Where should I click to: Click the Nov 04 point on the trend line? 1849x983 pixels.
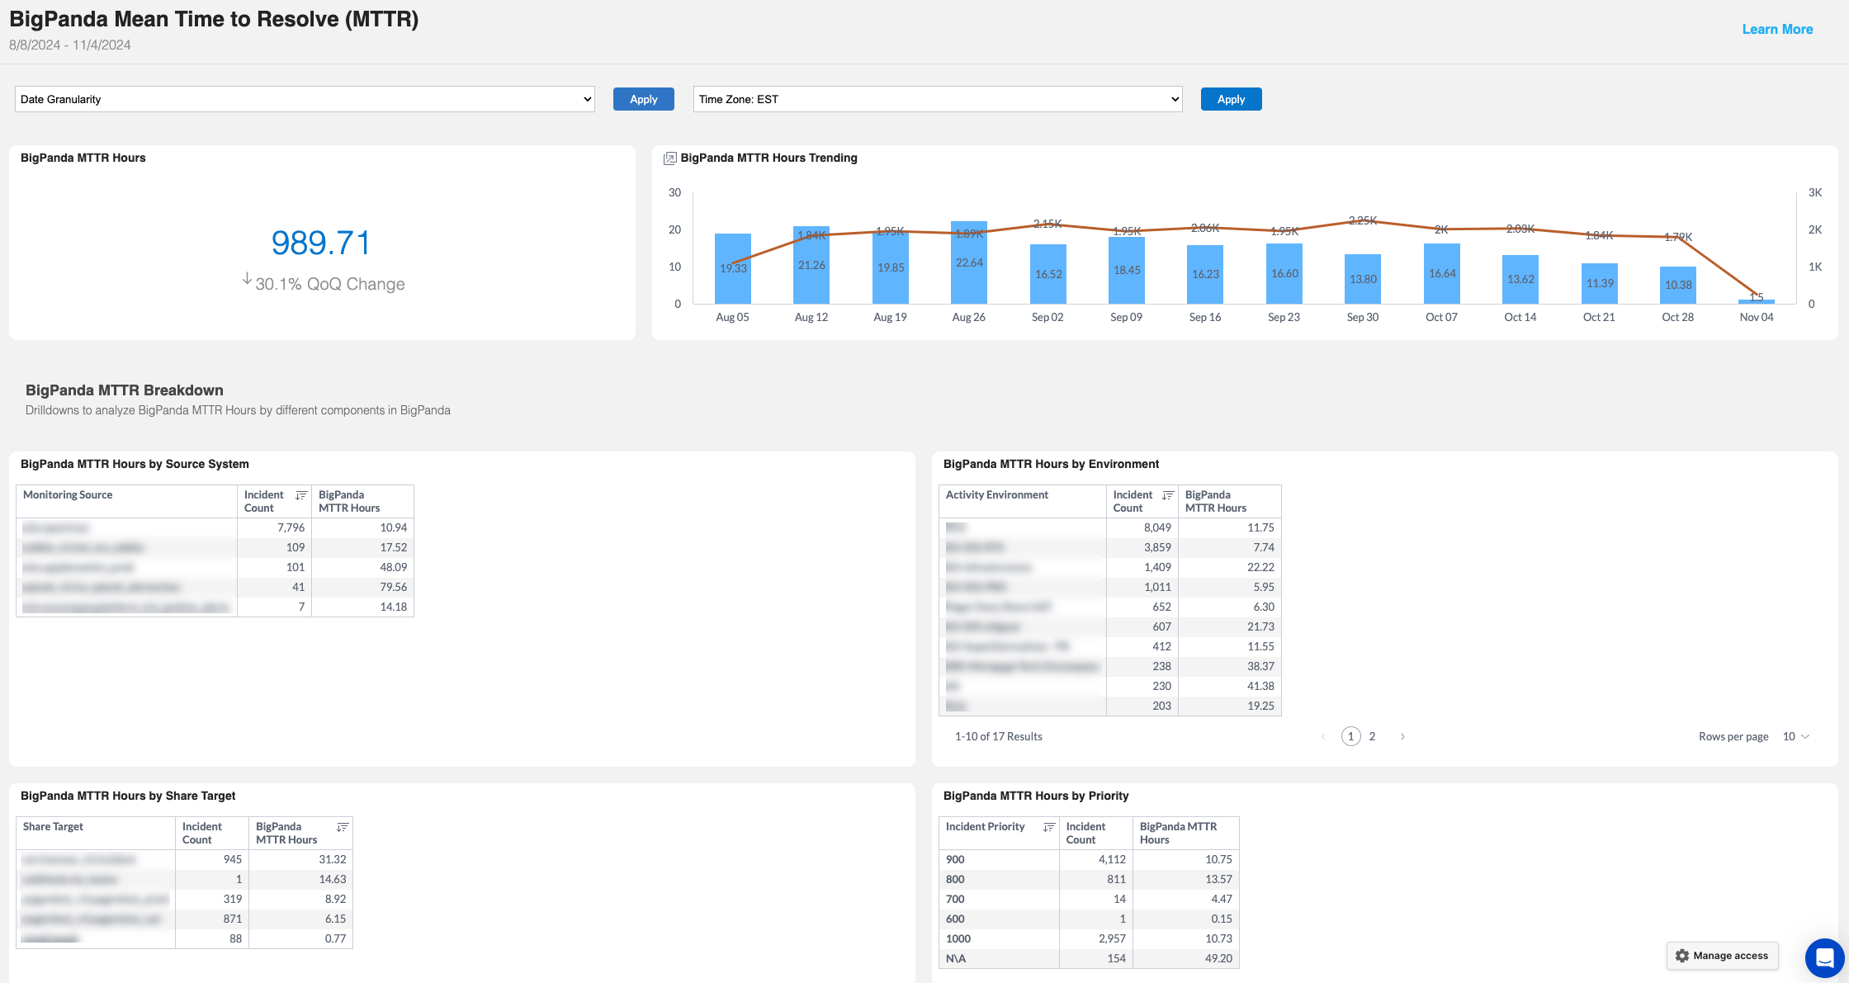(1757, 295)
